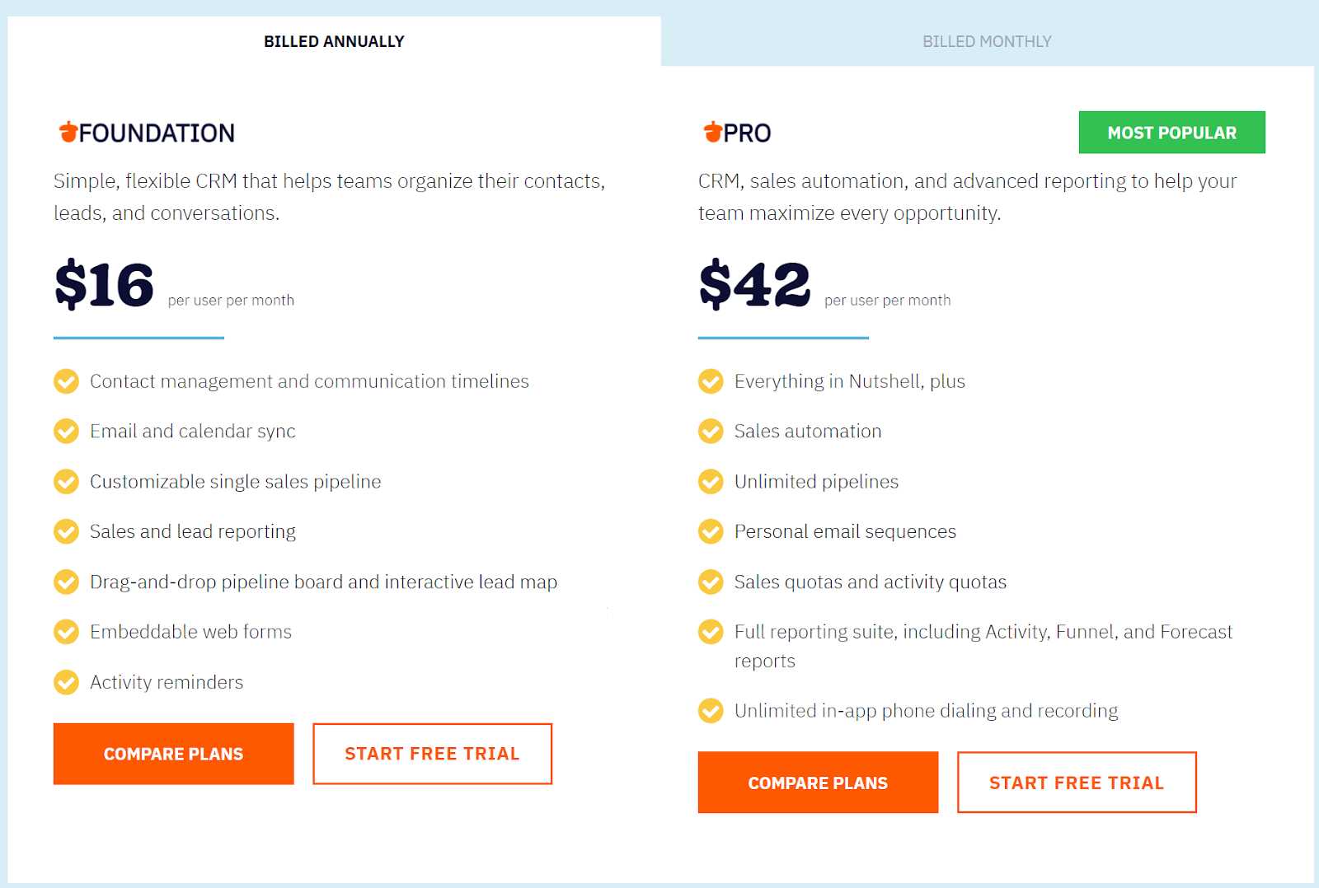Viewport: 1319px width, 888px height.
Task: Click the MOST POPULAR badge
Action: 1171,132
